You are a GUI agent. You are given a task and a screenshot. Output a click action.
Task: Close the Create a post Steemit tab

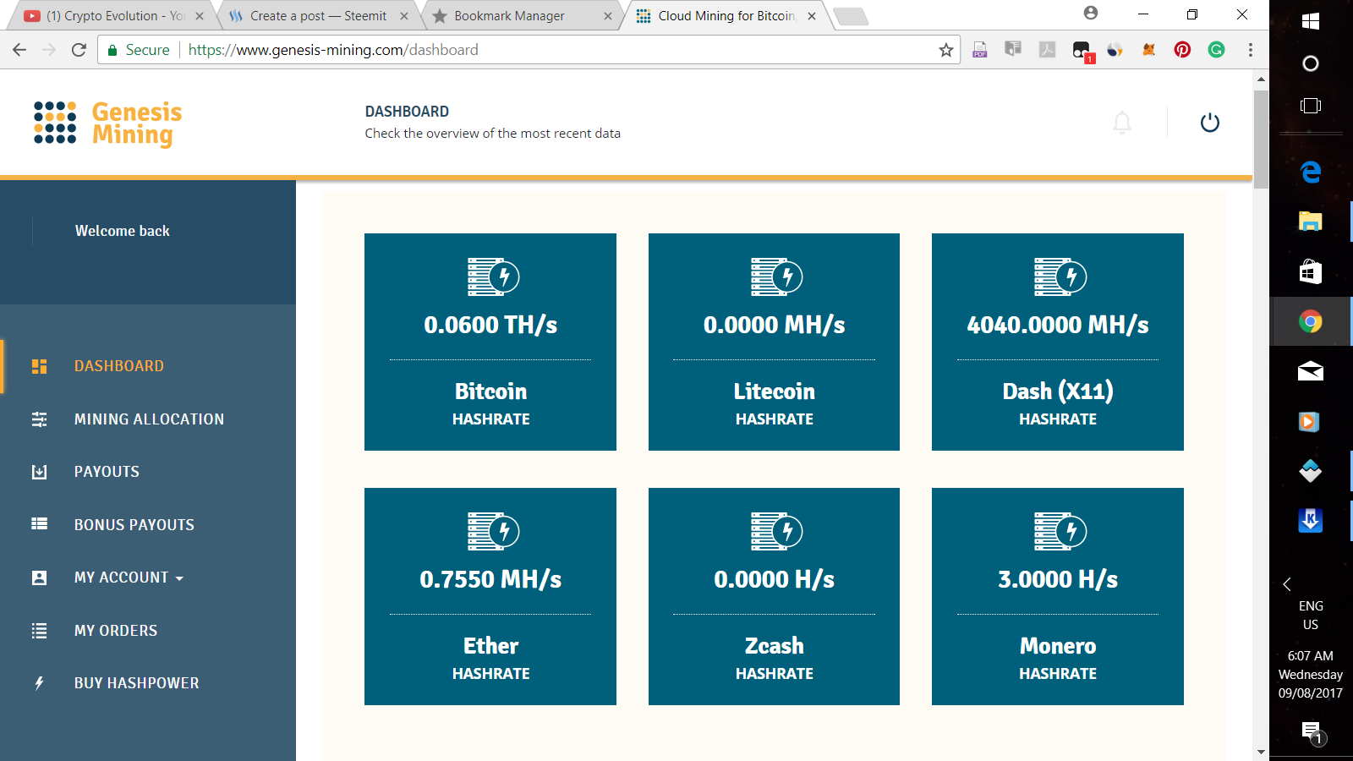pos(404,16)
